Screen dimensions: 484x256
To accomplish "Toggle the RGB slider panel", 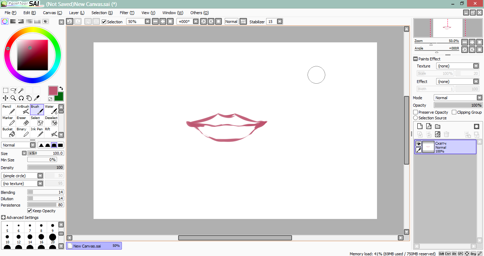I will pos(13,22).
